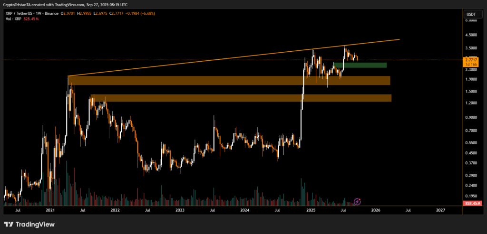The image size is (487, 234).
Task: Click the USDT currency label
Action: (x=470, y=14)
